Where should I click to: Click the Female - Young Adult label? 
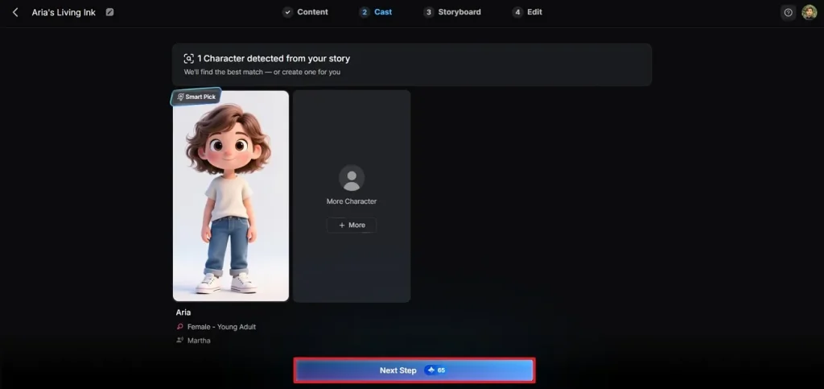tap(221, 327)
